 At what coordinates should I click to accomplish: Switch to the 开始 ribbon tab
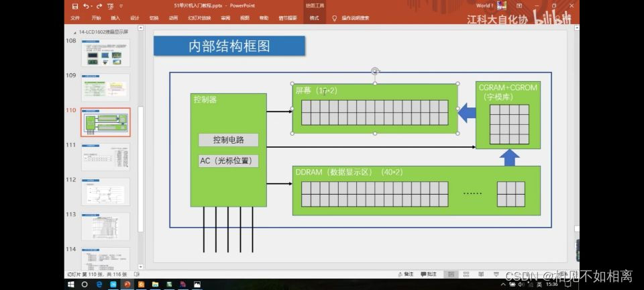click(x=96, y=18)
